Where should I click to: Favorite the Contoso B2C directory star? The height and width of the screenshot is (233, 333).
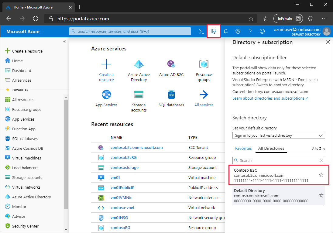[x=321, y=175]
